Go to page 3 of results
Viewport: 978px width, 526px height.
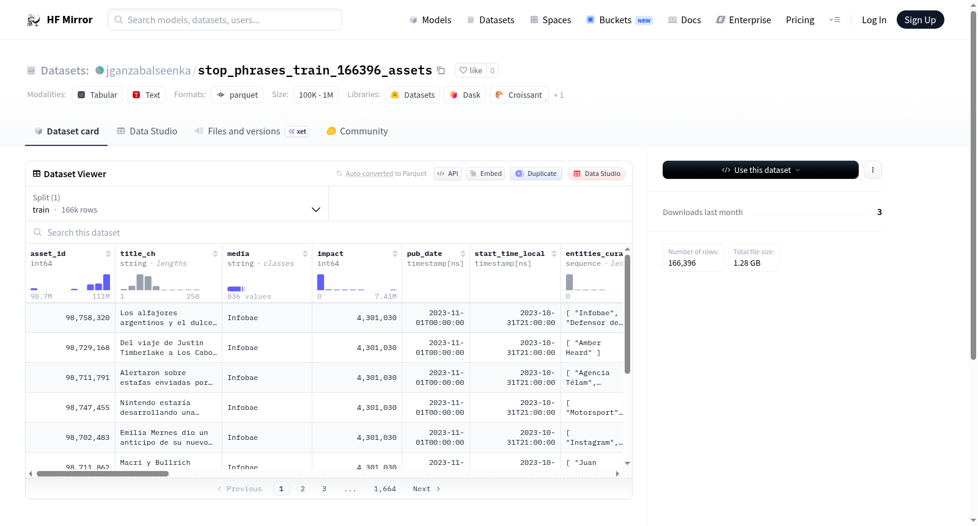point(324,489)
